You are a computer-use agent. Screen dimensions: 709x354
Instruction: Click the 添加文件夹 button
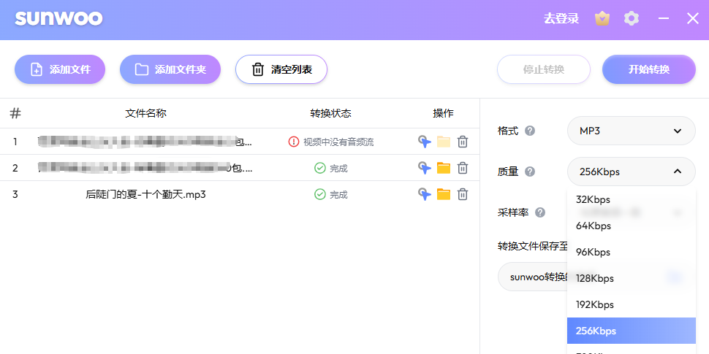(170, 69)
